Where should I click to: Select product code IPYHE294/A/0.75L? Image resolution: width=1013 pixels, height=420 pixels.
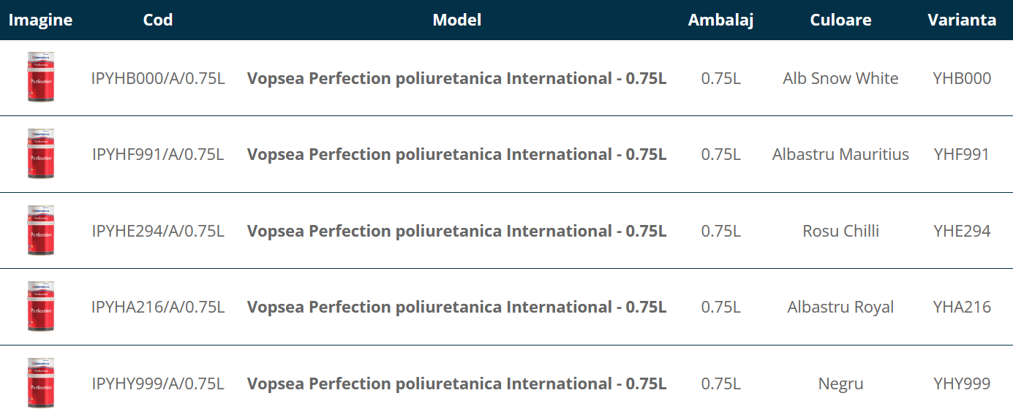pyautogui.click(x=158, y=231)
